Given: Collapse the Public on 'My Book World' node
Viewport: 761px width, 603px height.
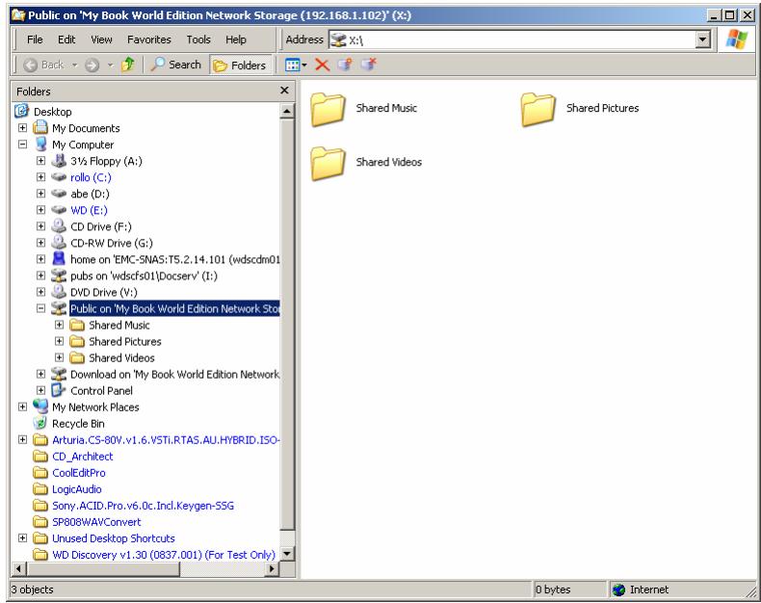Looking at the screenshot, I should [40, 308].
